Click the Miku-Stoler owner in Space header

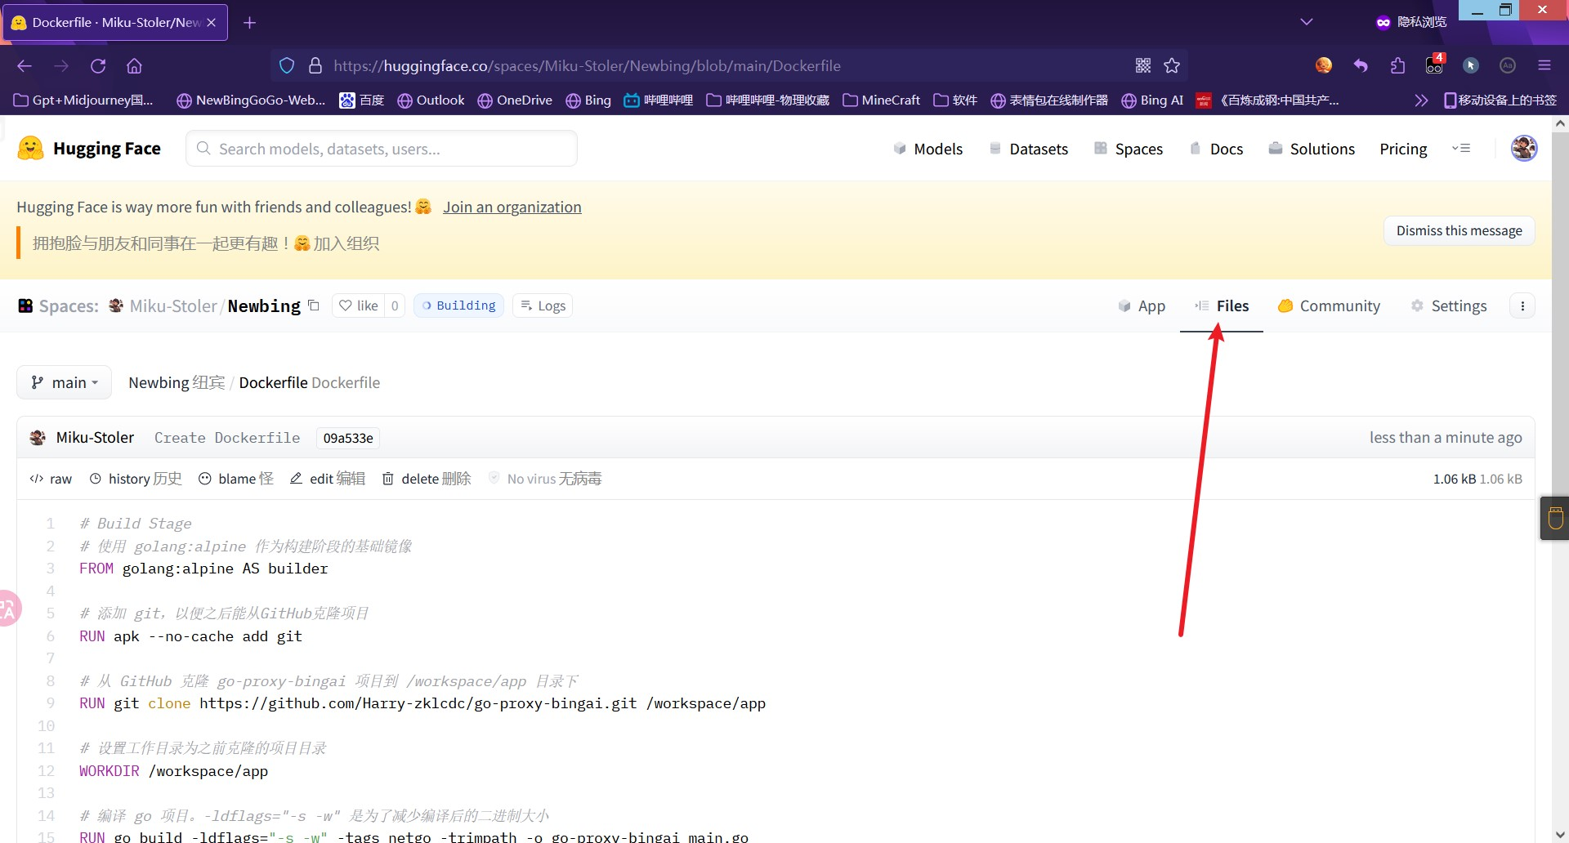173,306
